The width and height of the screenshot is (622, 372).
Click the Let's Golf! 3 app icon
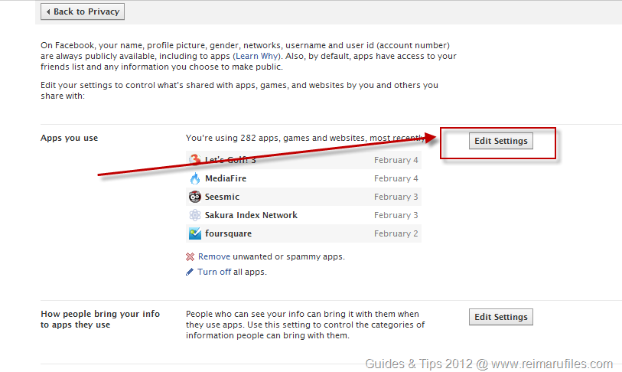[x=194, y=160]
